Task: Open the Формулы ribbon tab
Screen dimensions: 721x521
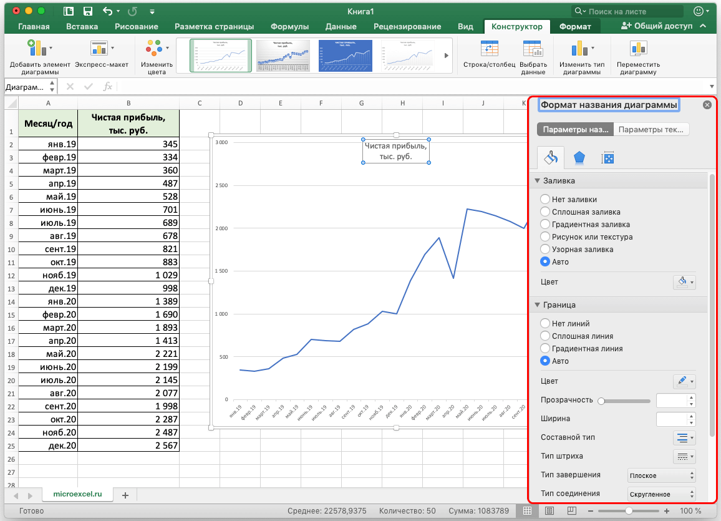Action: (289, 27)
